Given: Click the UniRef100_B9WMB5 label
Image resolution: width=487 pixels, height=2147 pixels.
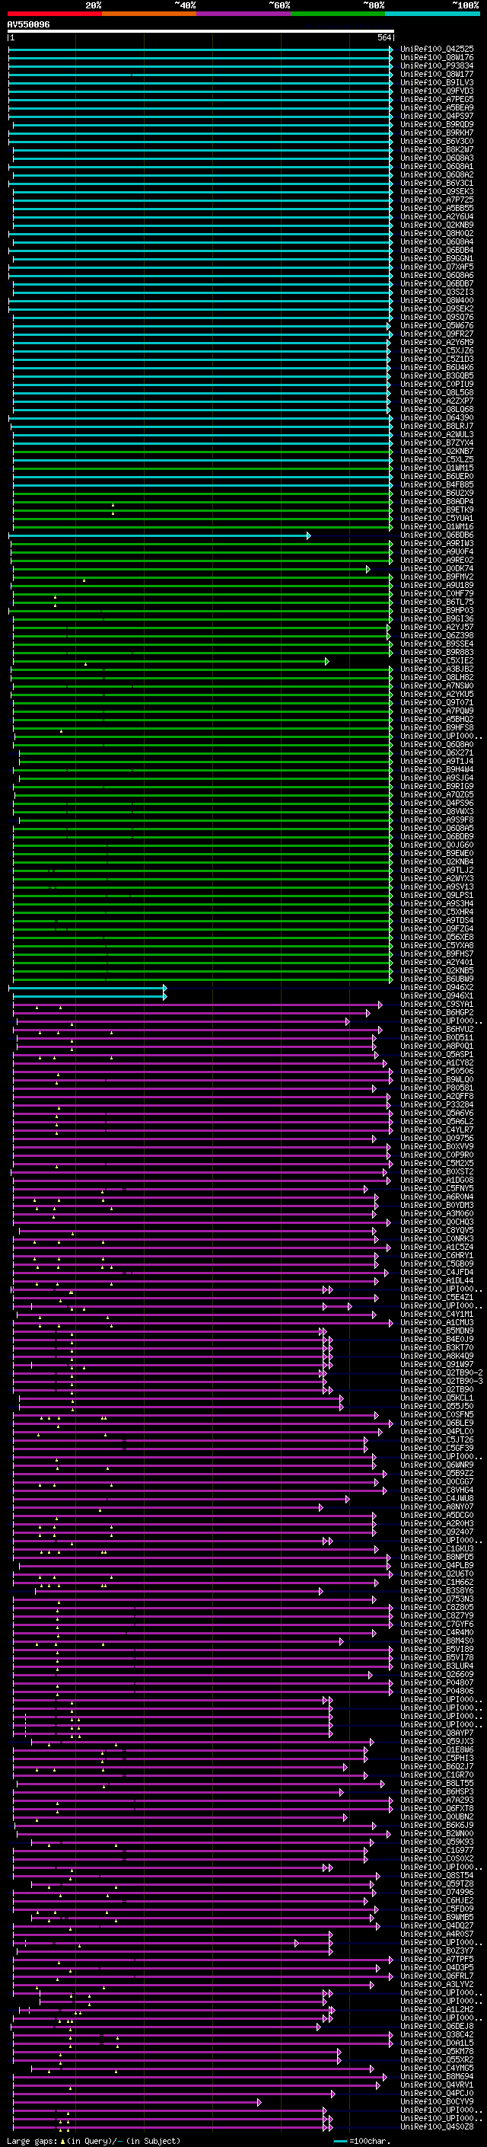Looking at the screenshot, I should (437, 1917).
